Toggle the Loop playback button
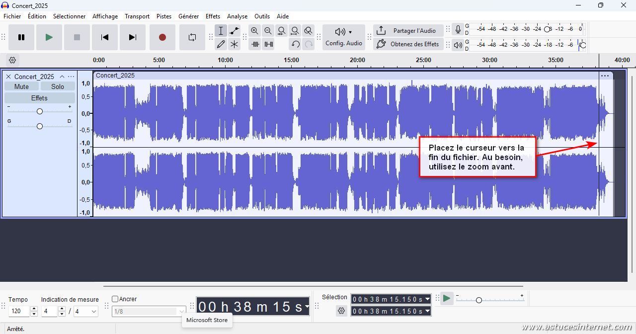 tap(192, 37)
